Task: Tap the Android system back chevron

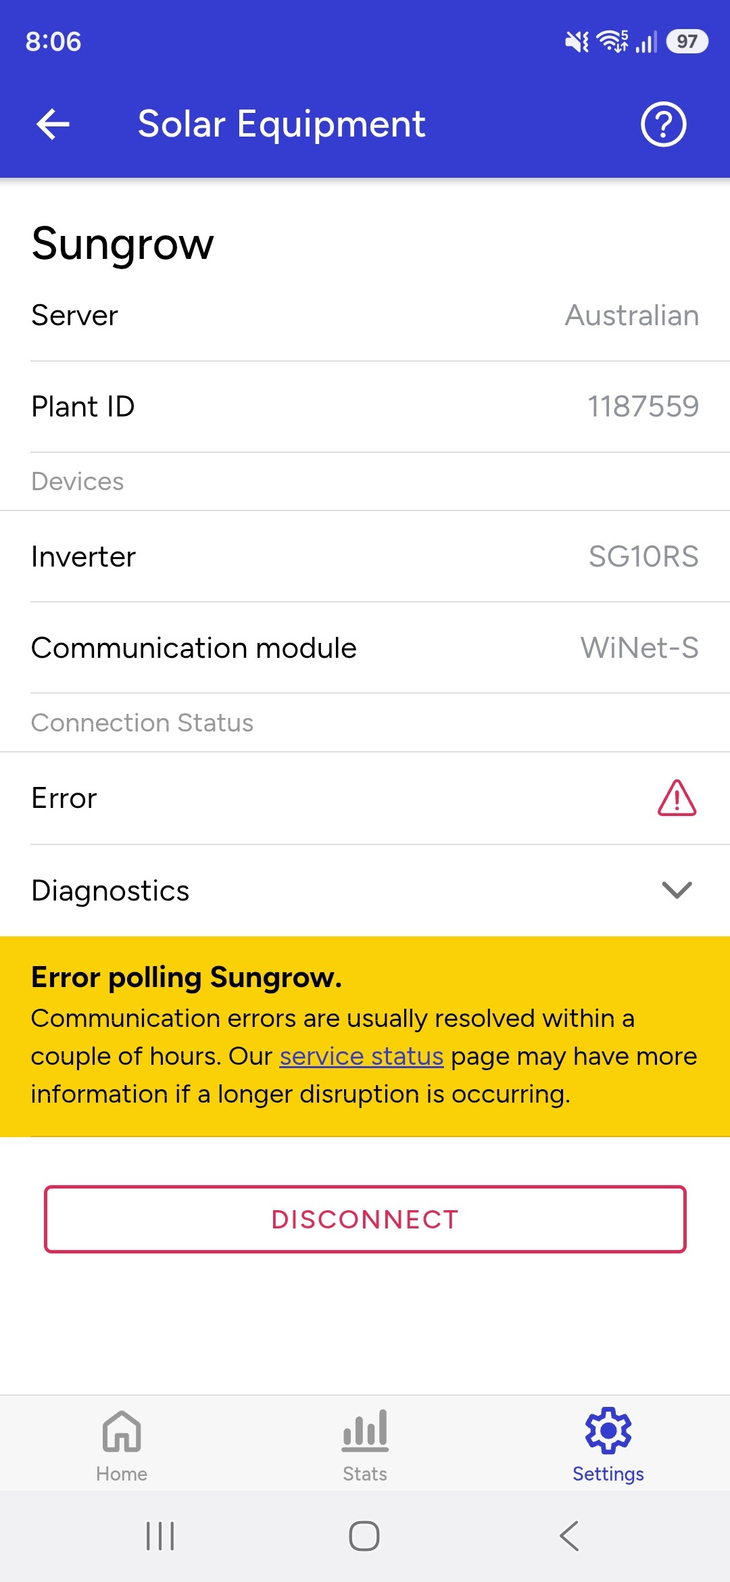Action: 569,1536
